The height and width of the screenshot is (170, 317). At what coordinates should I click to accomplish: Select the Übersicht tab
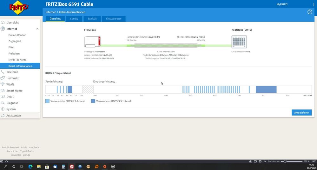click(55, 19)
